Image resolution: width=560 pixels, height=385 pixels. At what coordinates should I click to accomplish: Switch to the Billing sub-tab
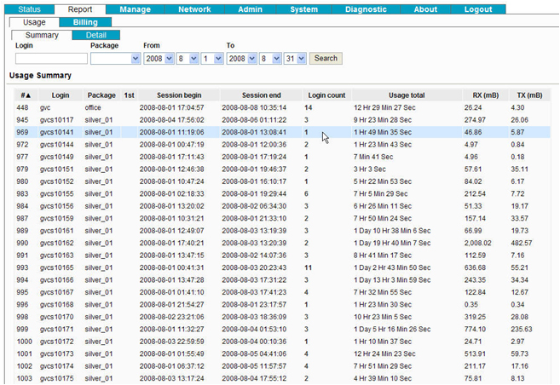click(84, 22)
